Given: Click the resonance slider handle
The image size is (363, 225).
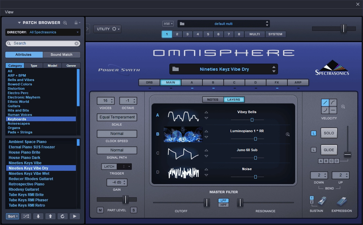Looking at the screenshot, I should pos(240,203).
